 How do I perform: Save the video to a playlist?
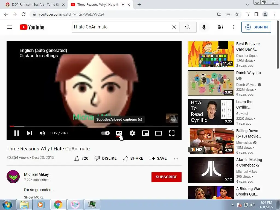[x=158, y=158]
